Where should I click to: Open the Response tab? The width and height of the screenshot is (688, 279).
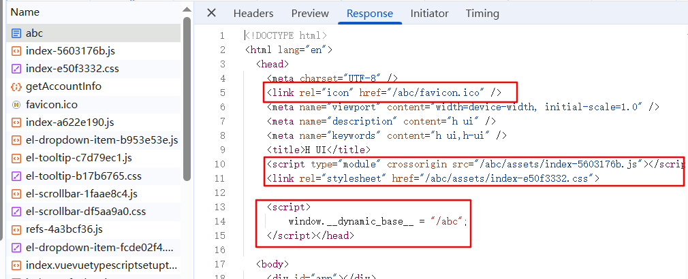click(370, 14)
